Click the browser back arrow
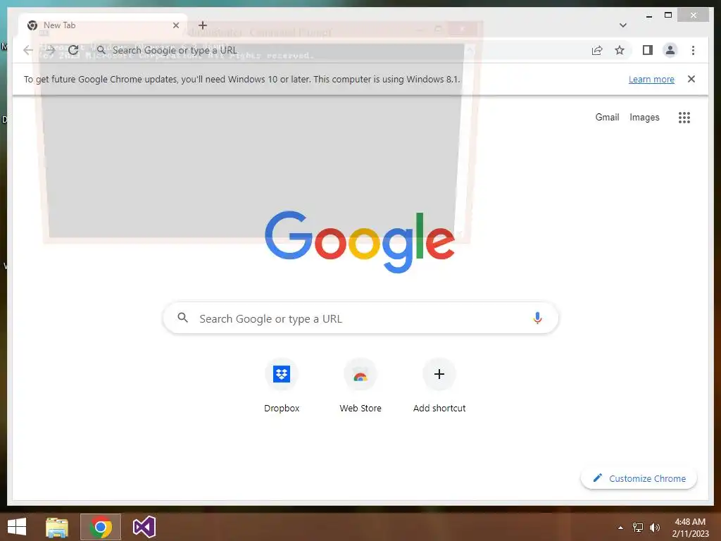The height and width of the screenshot is (541, 721). (x=28, y=50)
